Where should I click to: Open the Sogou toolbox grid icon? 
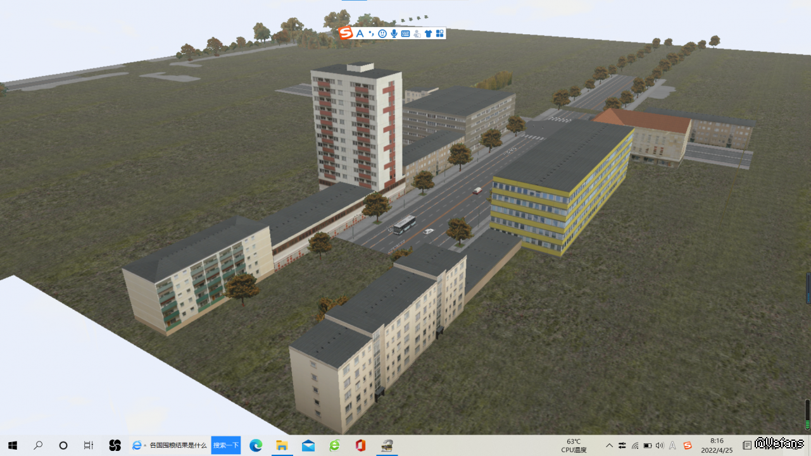[x=440, y=34]
